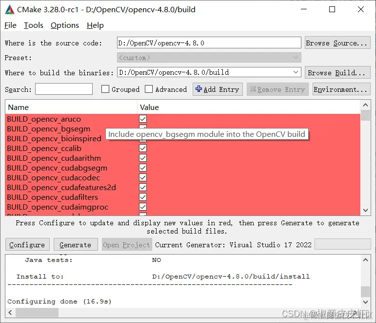
Task: Click the Open Project button
Action: click(127, 245)
